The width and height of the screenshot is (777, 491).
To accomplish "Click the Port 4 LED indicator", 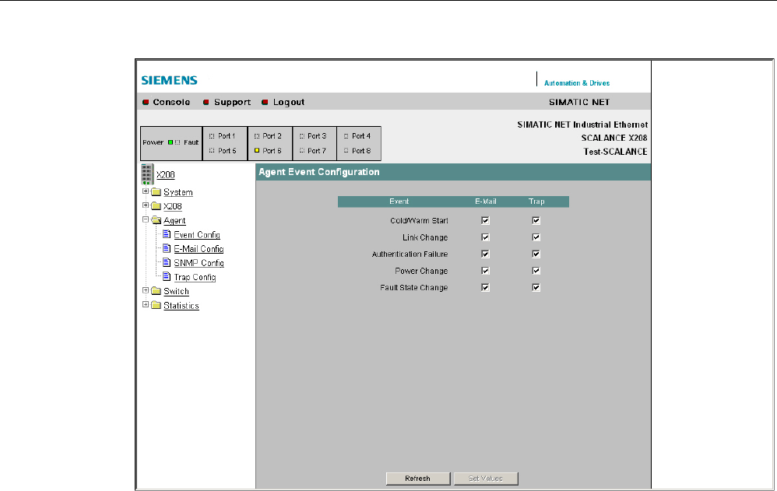I will (x=346, y=135).
